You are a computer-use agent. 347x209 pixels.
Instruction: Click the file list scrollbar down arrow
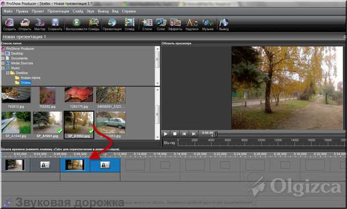click(157, 137)
